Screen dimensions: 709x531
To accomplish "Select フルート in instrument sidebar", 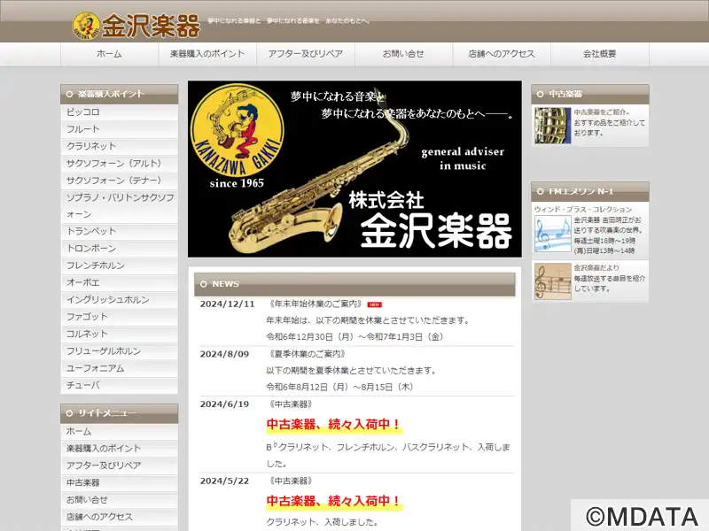I will 120,129.
